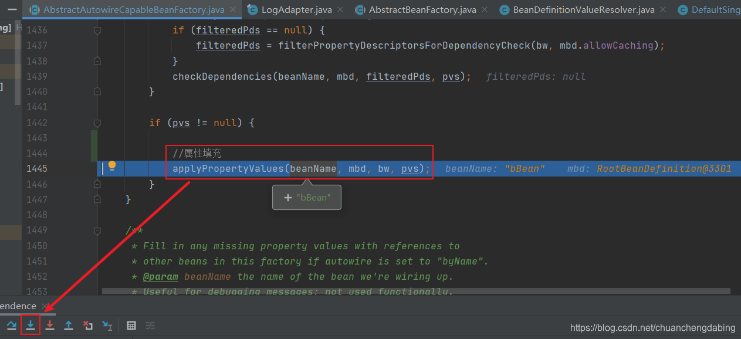Click the 'filteredPds: null' inline debug hint
741x339 pixels.
point(536,76)
